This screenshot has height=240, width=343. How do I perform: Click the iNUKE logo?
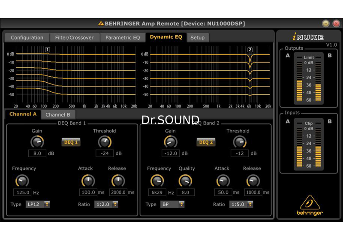pyautogui.click(x=308, y=37)
